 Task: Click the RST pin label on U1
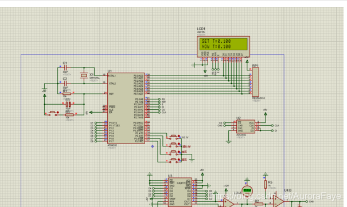coord(111,94)
